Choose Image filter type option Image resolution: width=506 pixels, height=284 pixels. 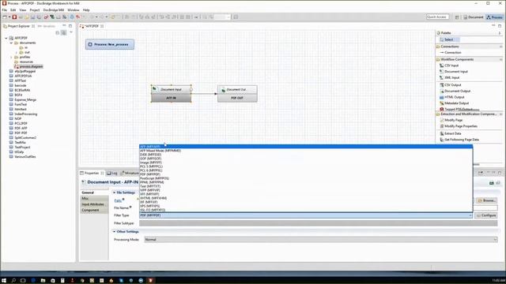coord(306,163)
